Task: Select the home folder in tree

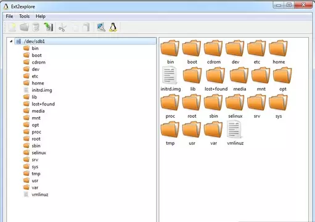Action: tap(38, 83)
